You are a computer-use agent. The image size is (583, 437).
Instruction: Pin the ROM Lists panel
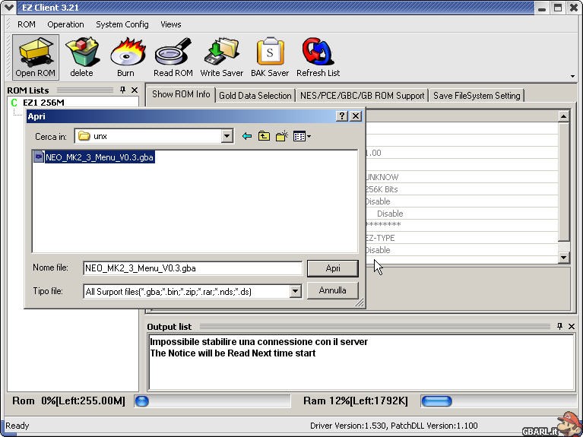pos(122,90)
